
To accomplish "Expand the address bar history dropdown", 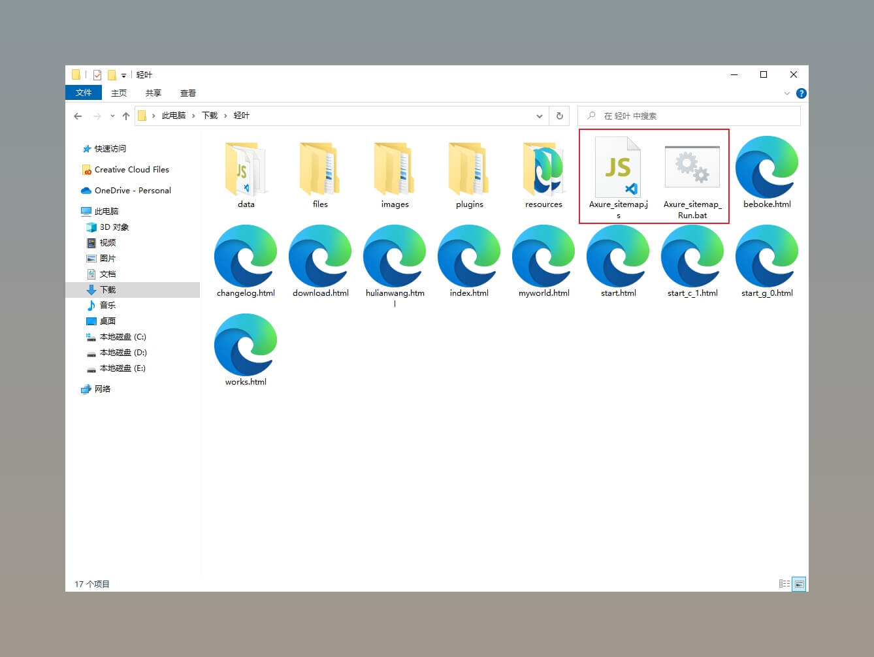I will (540, 116).
